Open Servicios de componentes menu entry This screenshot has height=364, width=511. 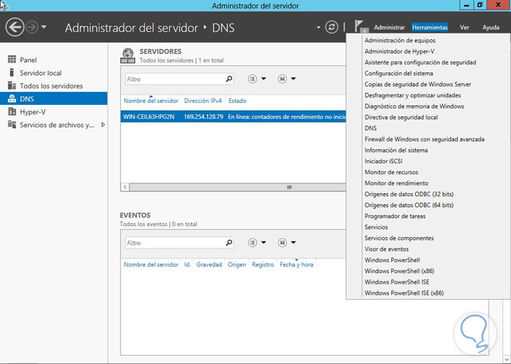(399, 238)
